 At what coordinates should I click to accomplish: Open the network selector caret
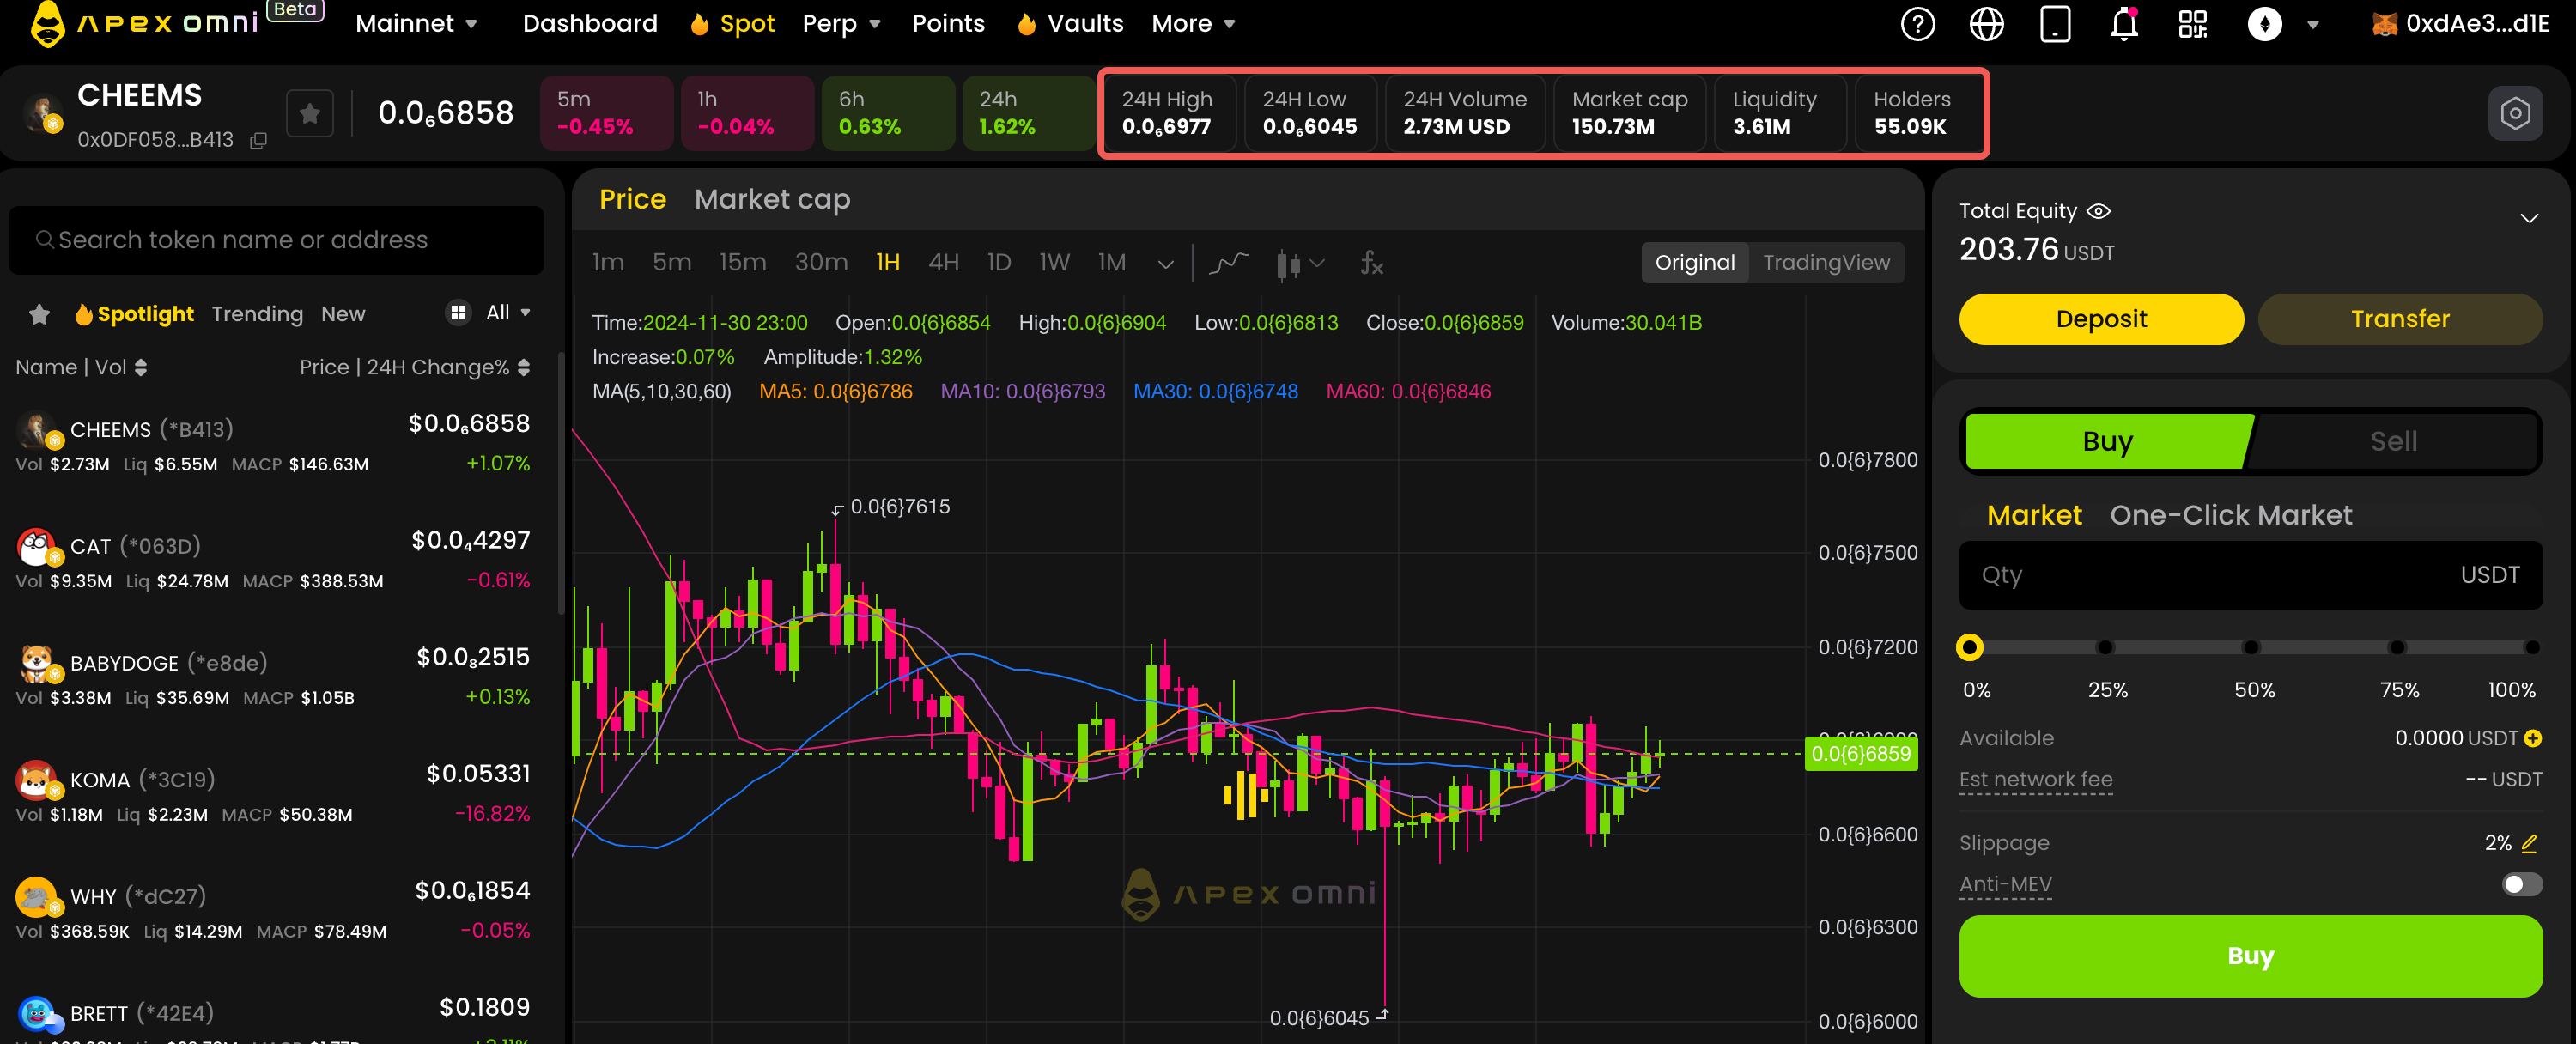click(x=2313, y=25)
